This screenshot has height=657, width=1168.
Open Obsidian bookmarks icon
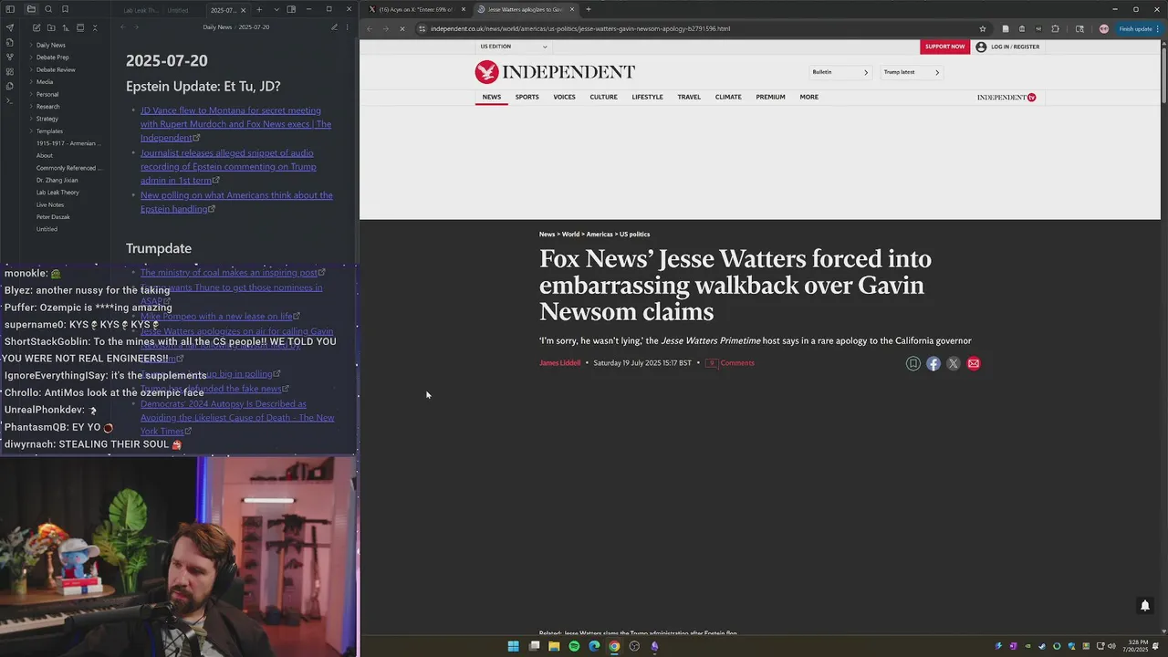pyautogui.click(x=65, y=9)
